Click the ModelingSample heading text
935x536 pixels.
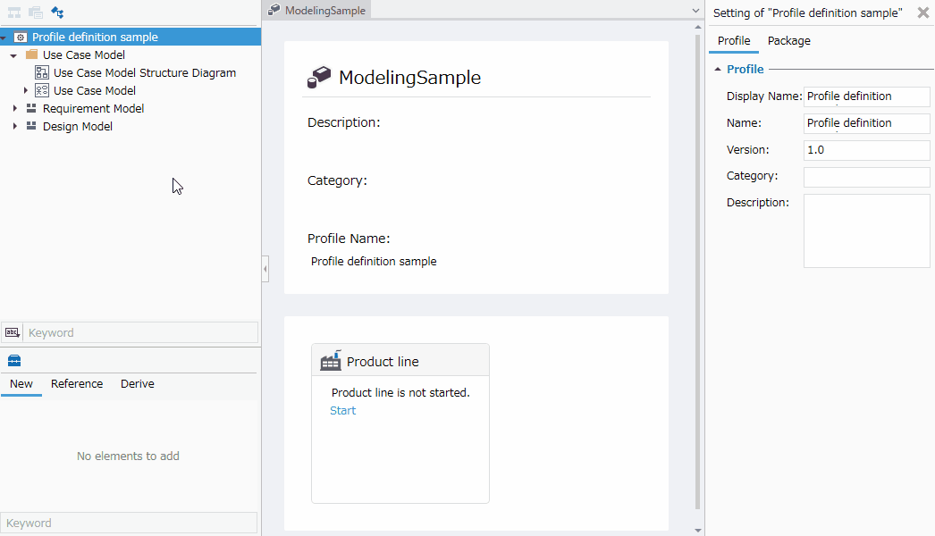coord(409,78)
